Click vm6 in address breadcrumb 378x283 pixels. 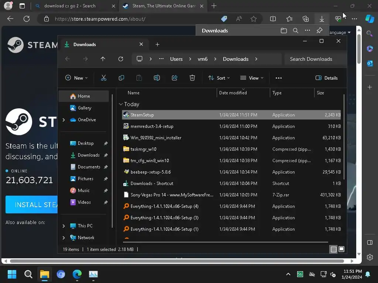203,59
